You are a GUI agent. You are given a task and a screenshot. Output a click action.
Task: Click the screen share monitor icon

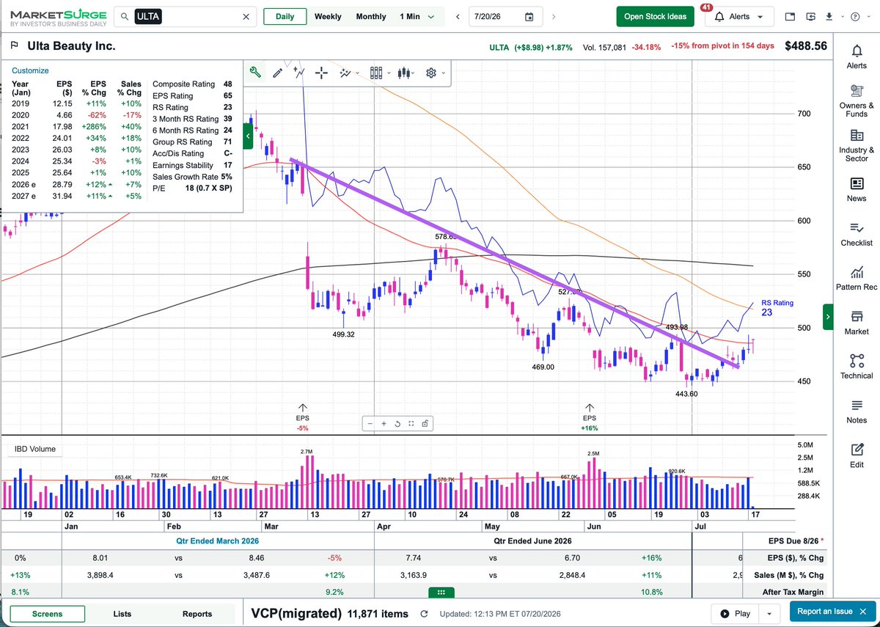click(811, 17)
